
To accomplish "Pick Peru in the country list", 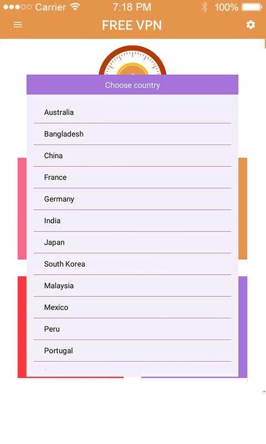I will pyautogui.click(x=132, y=329).
